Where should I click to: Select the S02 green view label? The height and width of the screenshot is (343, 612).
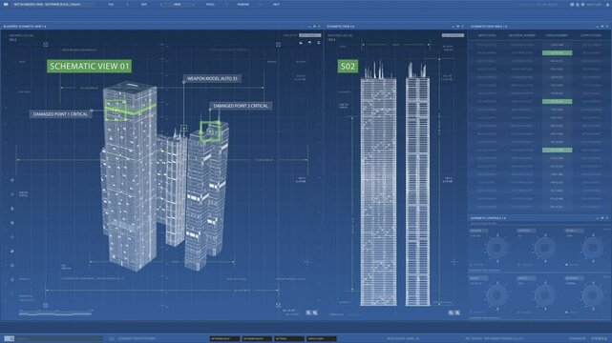(348, 66)
